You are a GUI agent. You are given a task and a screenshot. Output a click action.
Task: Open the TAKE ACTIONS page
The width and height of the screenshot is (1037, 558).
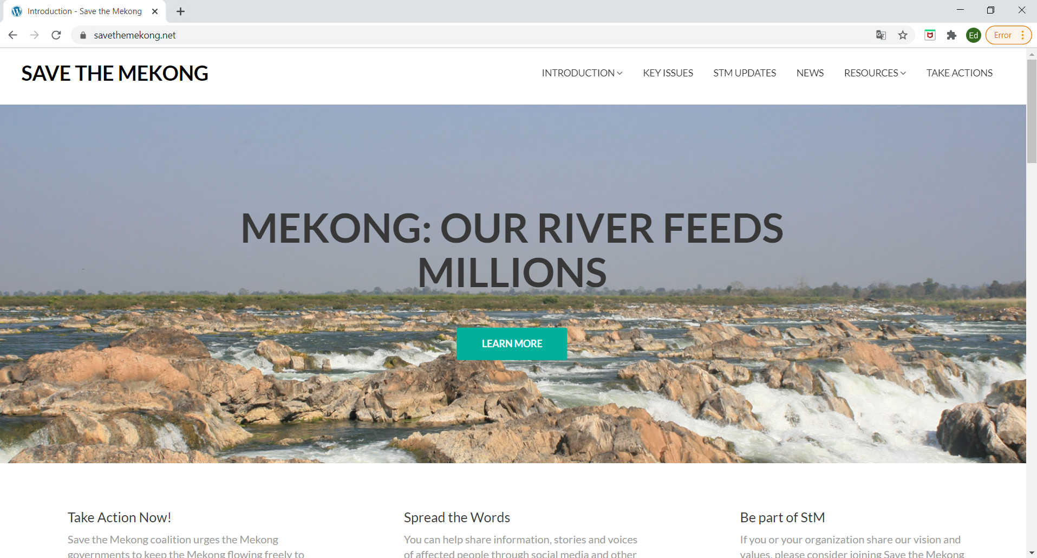click(959, 73)
